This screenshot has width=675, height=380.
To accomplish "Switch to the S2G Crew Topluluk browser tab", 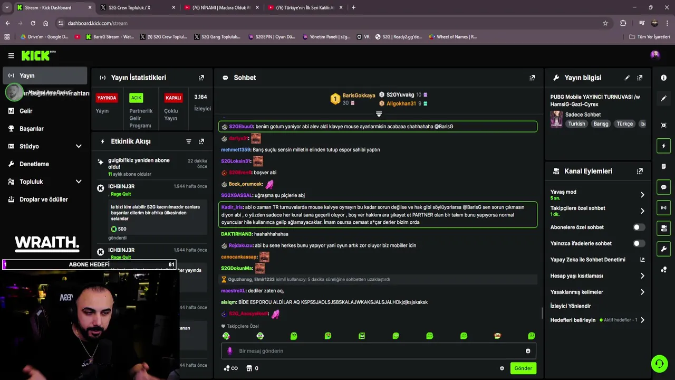I will coord(137,7).
